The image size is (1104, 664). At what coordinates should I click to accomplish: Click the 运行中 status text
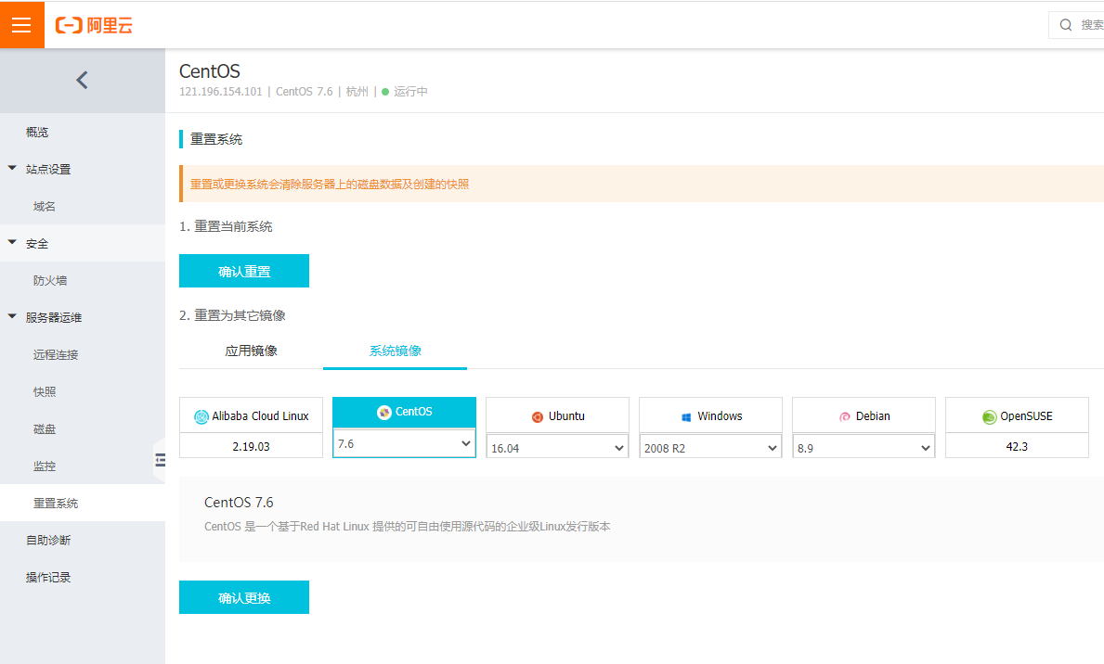pyautogui.click(x=410, y=92)
